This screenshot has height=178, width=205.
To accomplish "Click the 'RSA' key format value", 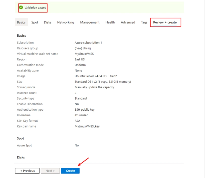I will pyautogui.click(x=77, y=121).
